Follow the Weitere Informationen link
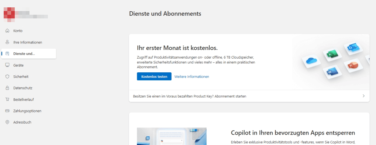Screen dimensions: 376x145 pyautogui.click(x=192, y=77)
